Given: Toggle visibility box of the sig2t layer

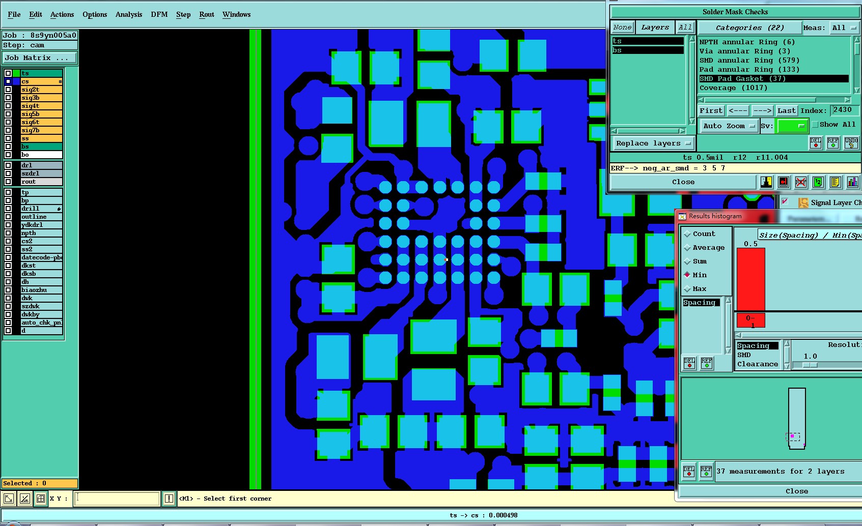Looking at the screenshot, I should tap(8, 90).
